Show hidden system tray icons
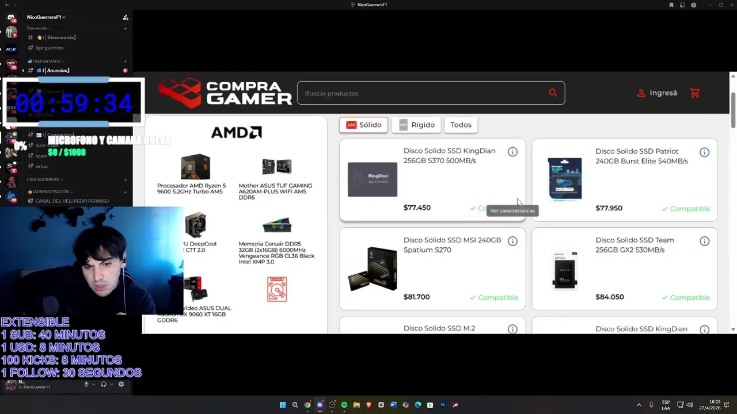The height and width of the screenshot is (414, 737). click(x=639, y=405)
